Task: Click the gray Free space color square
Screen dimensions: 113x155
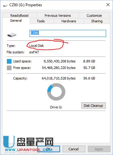Action: (x=9, y=68)
